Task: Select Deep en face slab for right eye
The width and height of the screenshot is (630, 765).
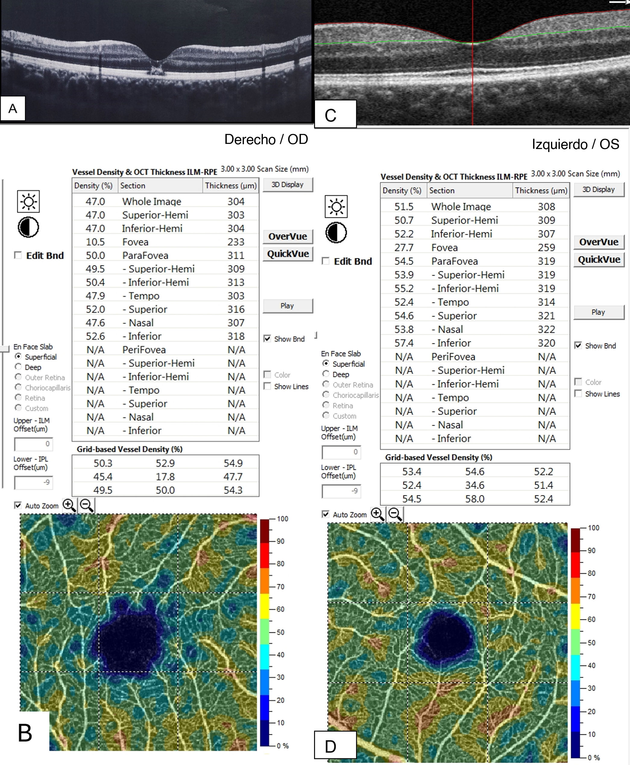Action: point(18,367)
